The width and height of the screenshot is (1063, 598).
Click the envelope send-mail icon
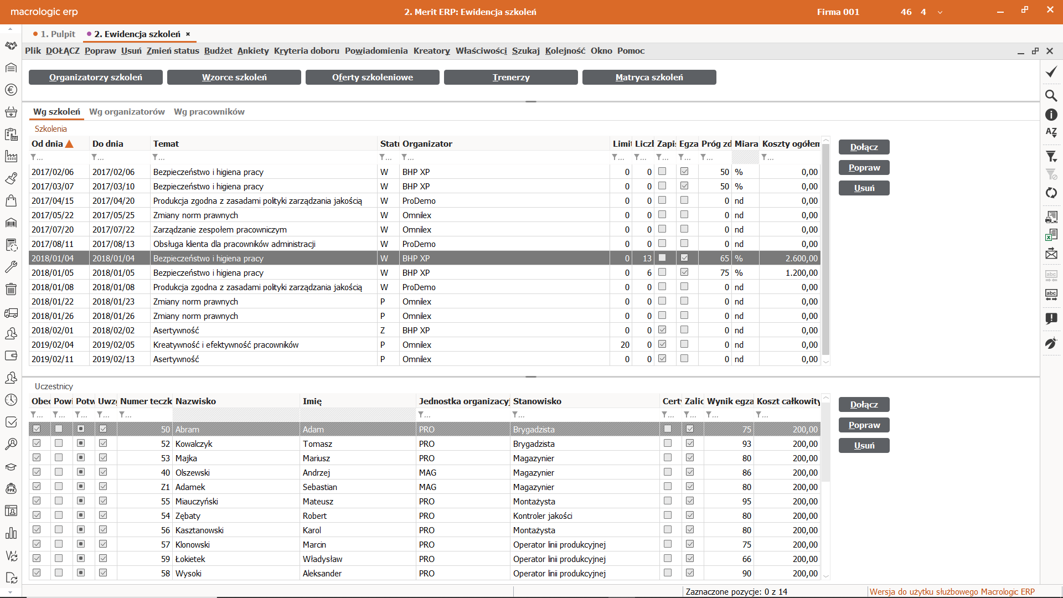pyautogui.click(x=1051, y=254)
